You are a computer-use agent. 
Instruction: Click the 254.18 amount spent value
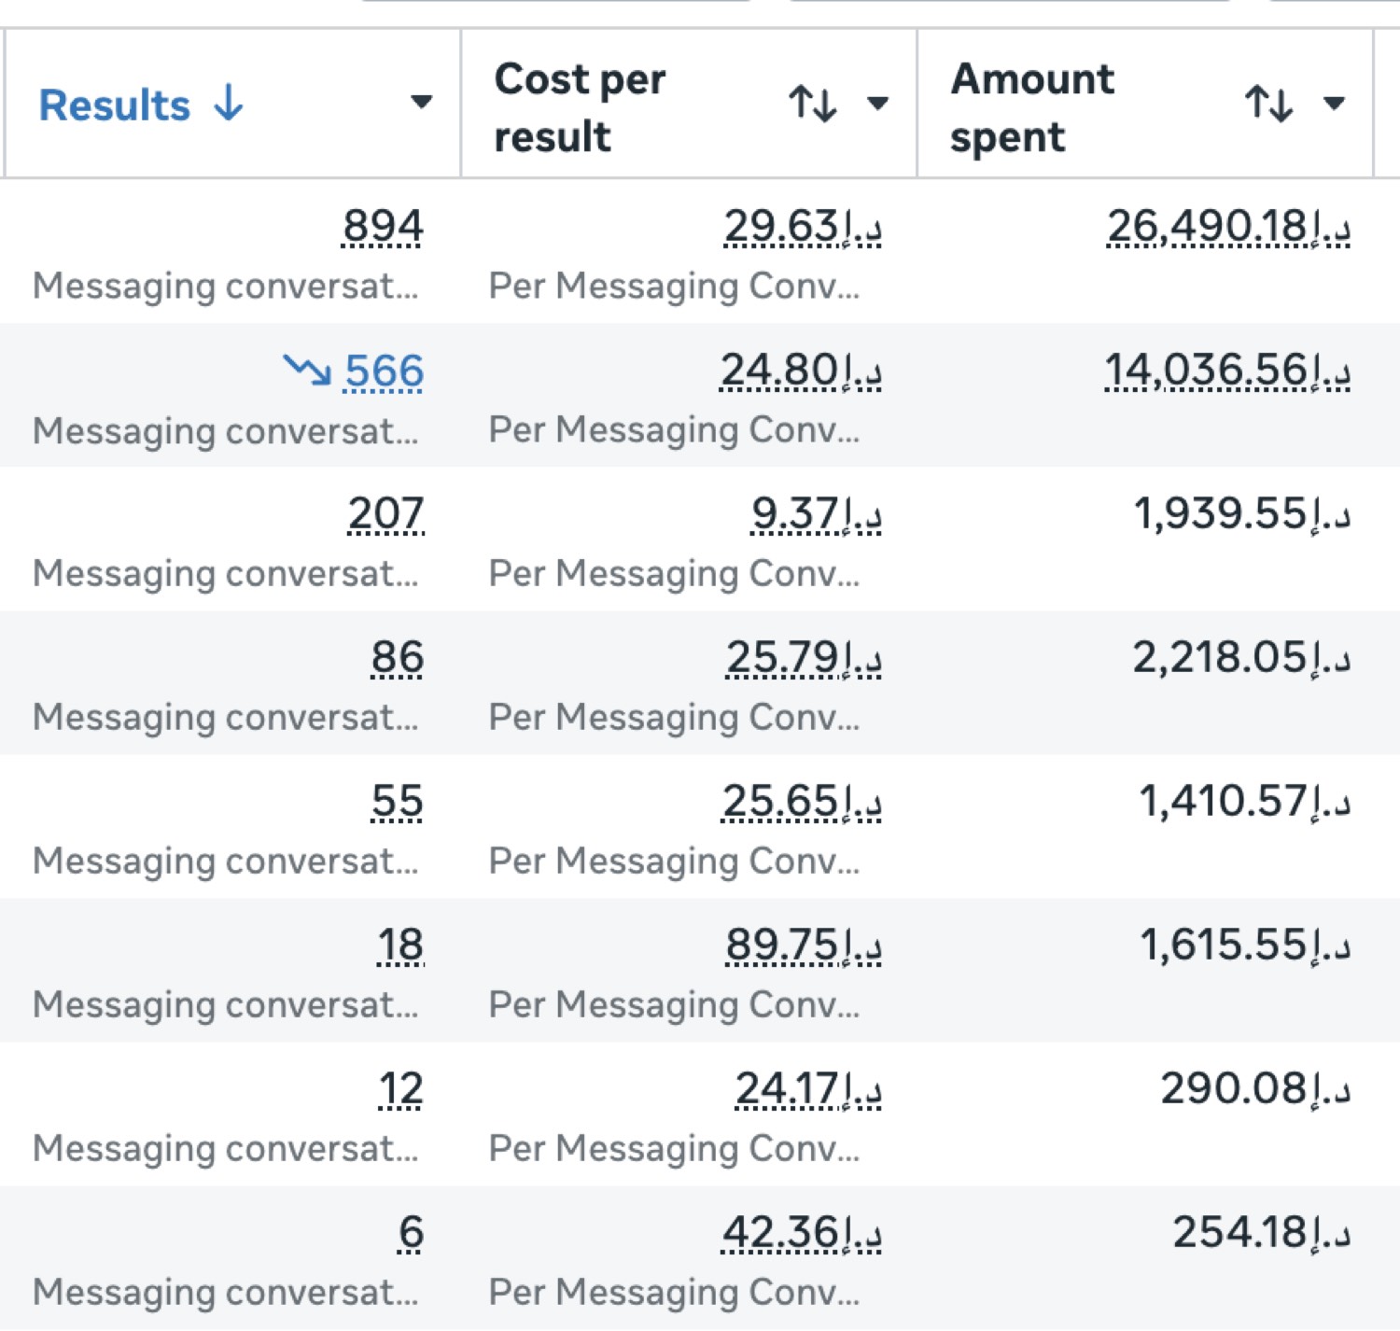pyautogui.click(x=1262, y=1233)
